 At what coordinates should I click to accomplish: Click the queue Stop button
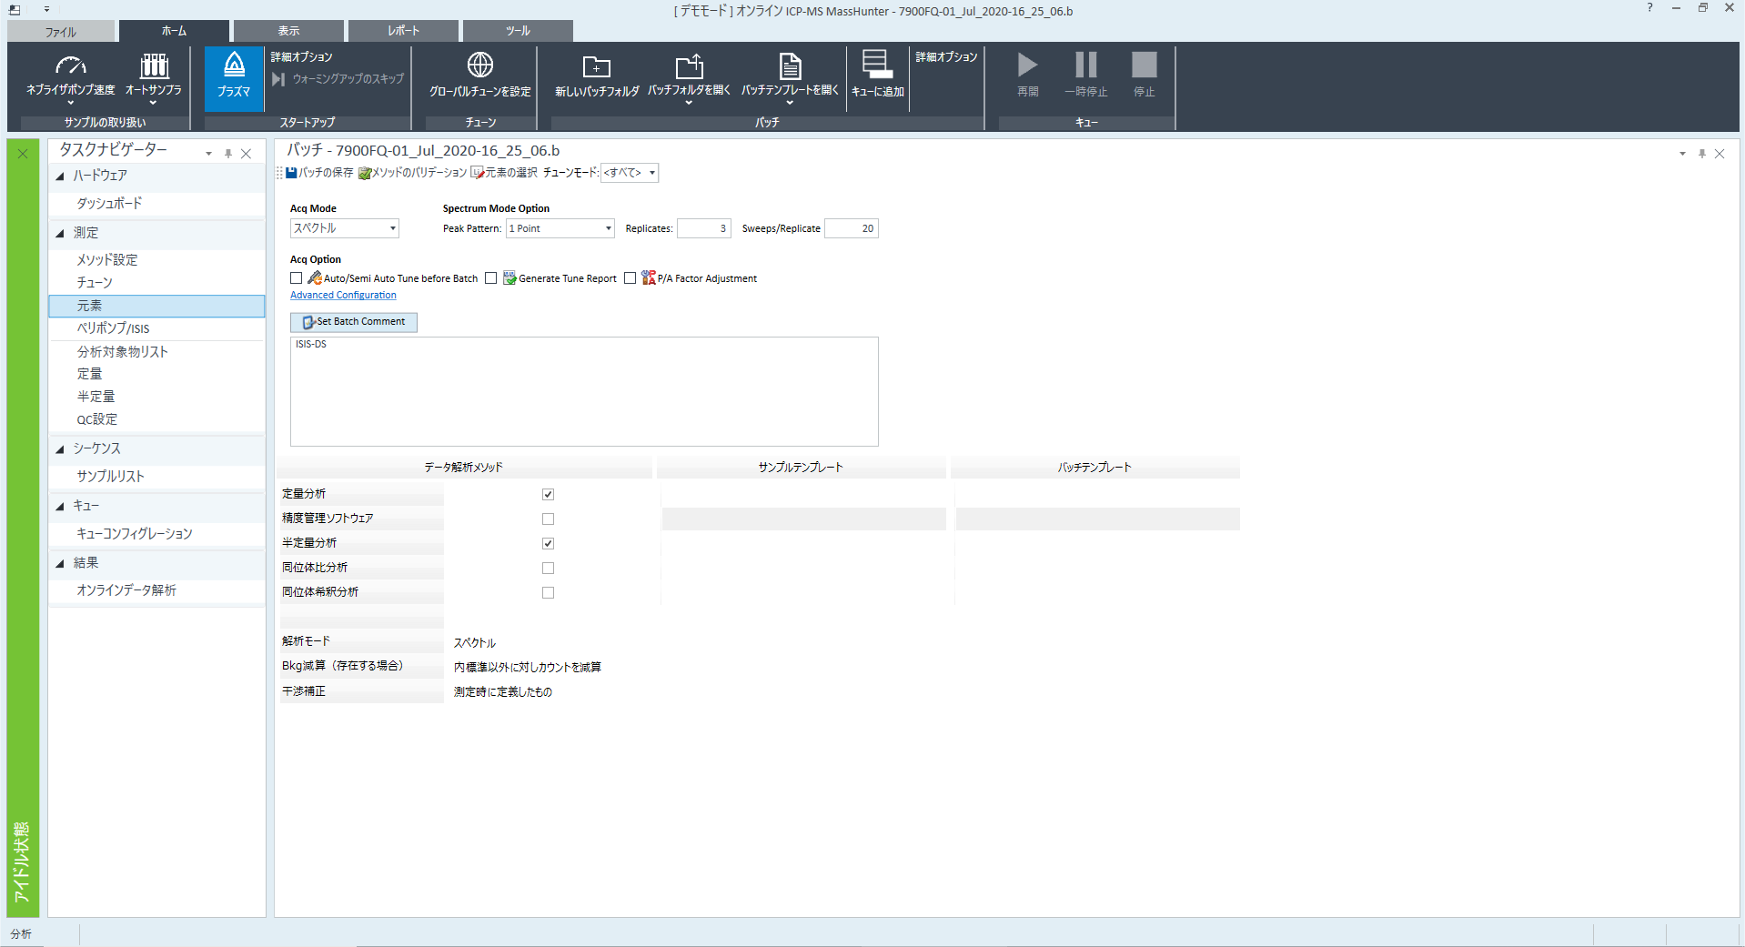[1144, 65]
